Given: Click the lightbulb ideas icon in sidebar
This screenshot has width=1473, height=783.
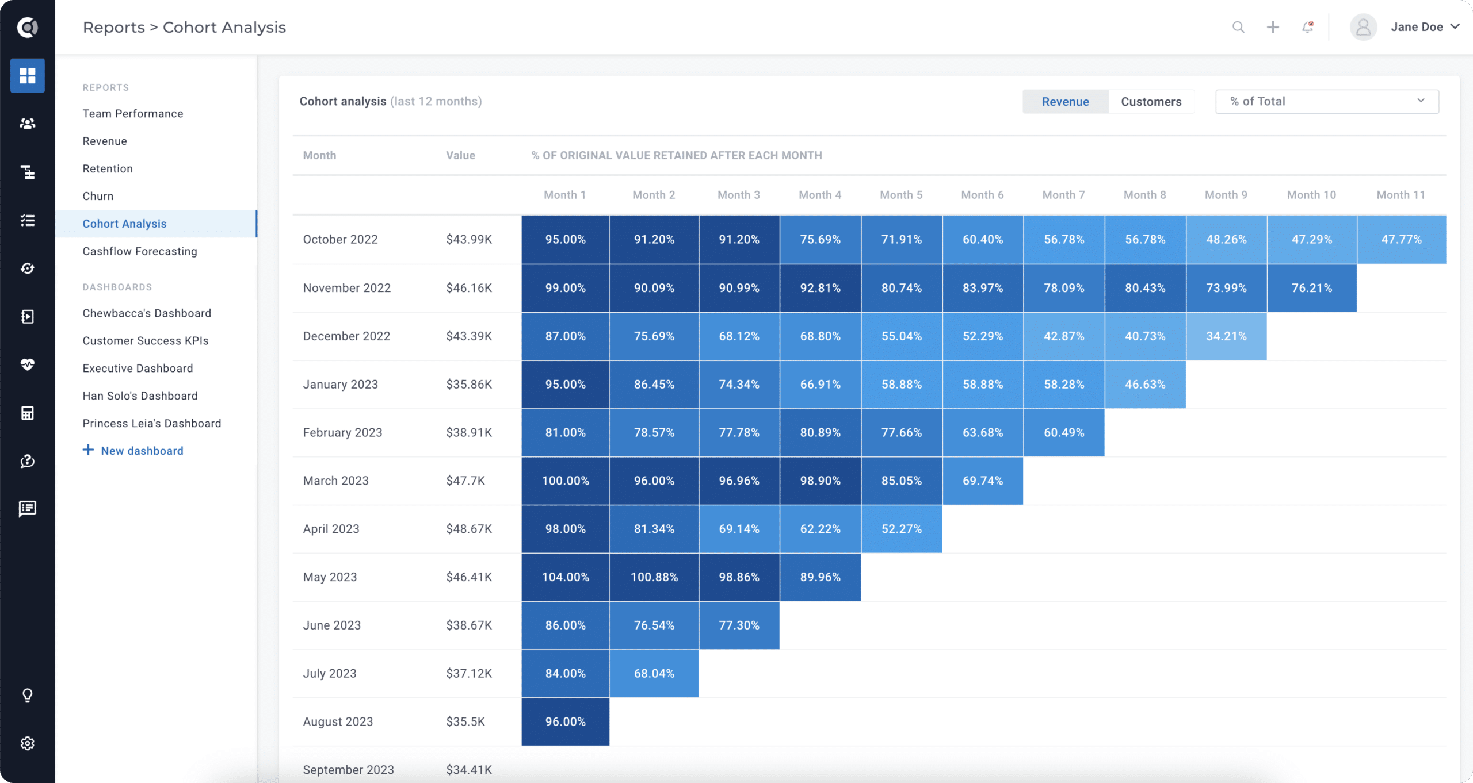Looking at the screenshot, I should (27, 695).
